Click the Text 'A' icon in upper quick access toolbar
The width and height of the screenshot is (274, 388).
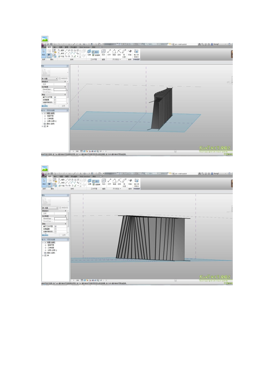click(x=80, y=44)
